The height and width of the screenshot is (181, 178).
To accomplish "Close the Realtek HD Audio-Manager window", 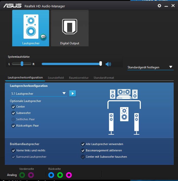I will [173, 6].
